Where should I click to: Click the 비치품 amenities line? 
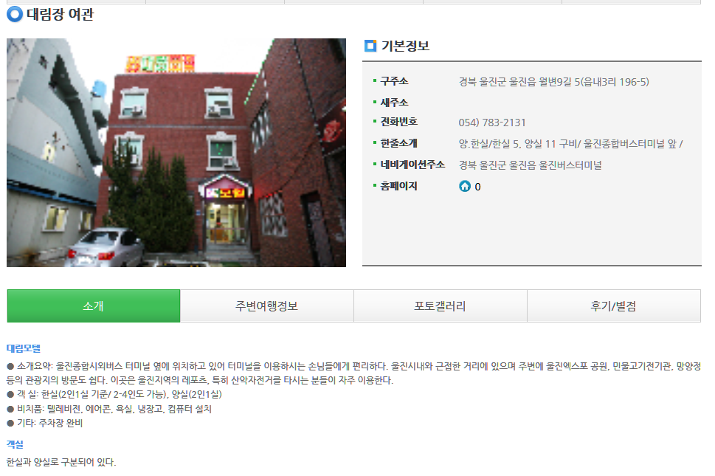[x=109, y=409]
